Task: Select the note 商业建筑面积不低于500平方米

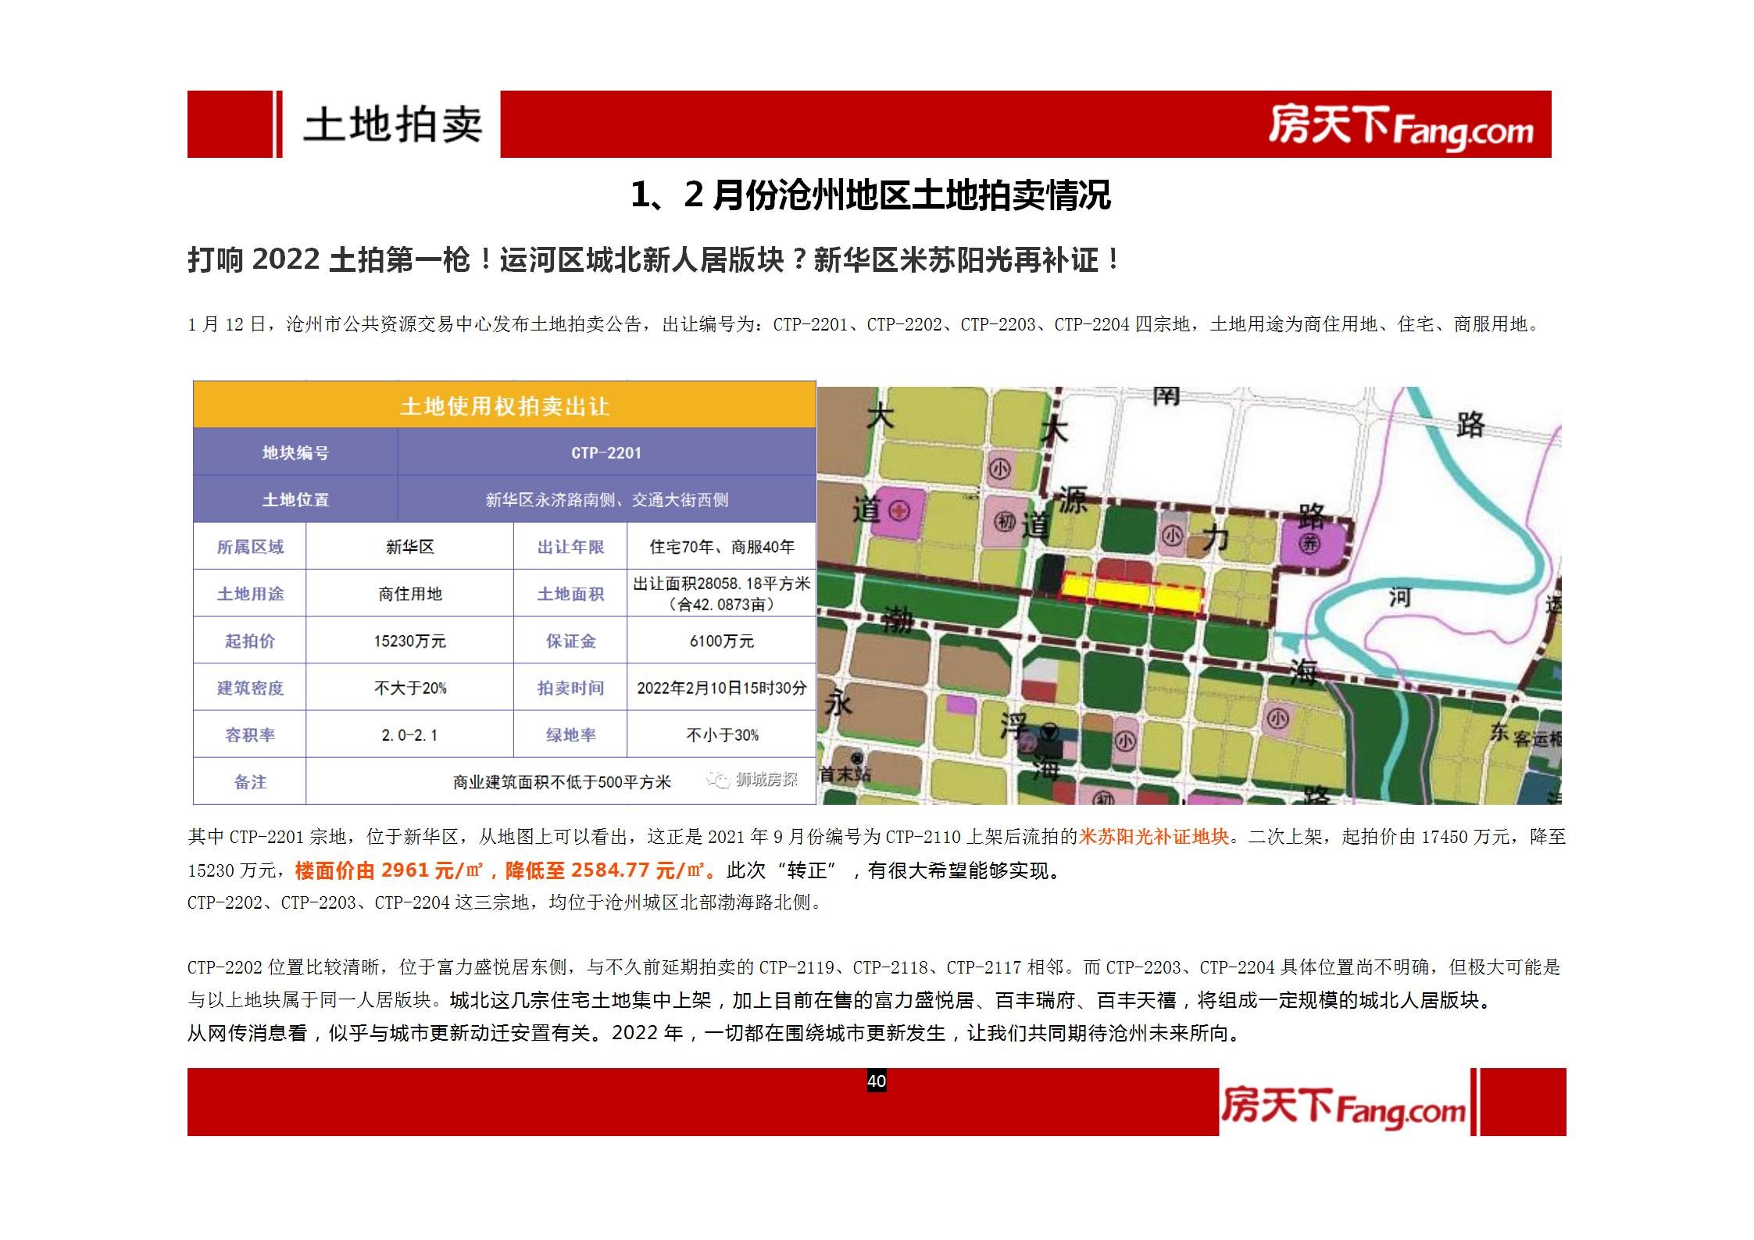Action: click(562, 782)
